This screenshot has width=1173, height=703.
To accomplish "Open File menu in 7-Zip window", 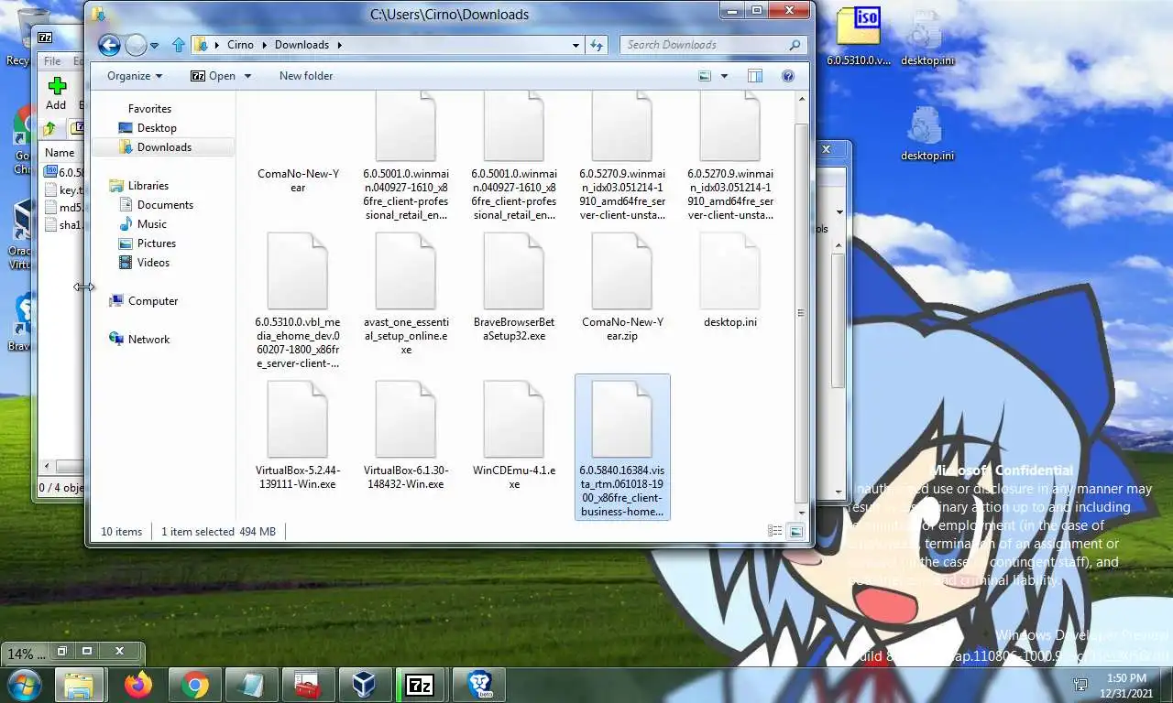I will (52, 61).
